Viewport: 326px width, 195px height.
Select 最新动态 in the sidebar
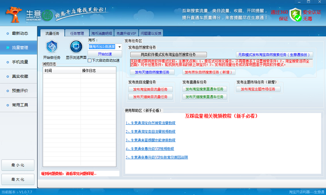click(x=19, y=33)
